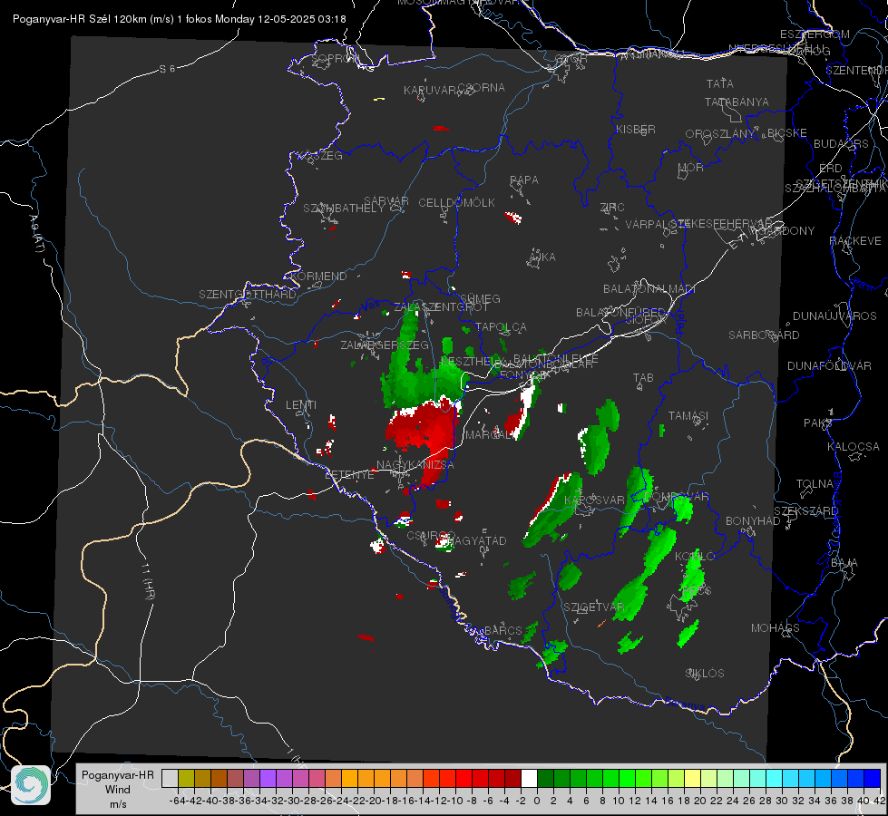Click the KOMLÓ city label
Image resolution: width=888 pixels, height=816 pixels.
(695, 557)
